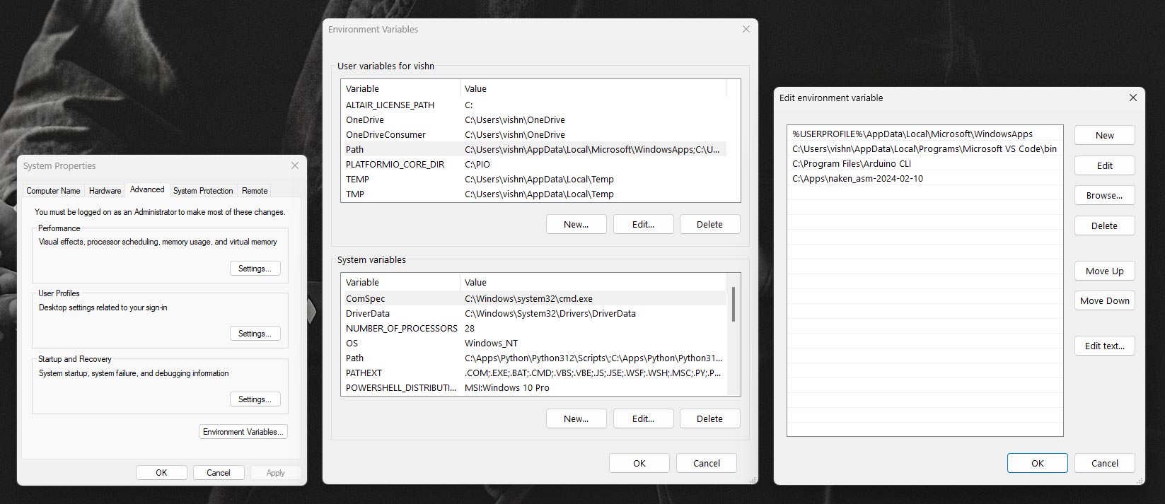Click the Move Up button
Image resolution: width=1165 pixels, height=504 pixels.
point(1104,271)
